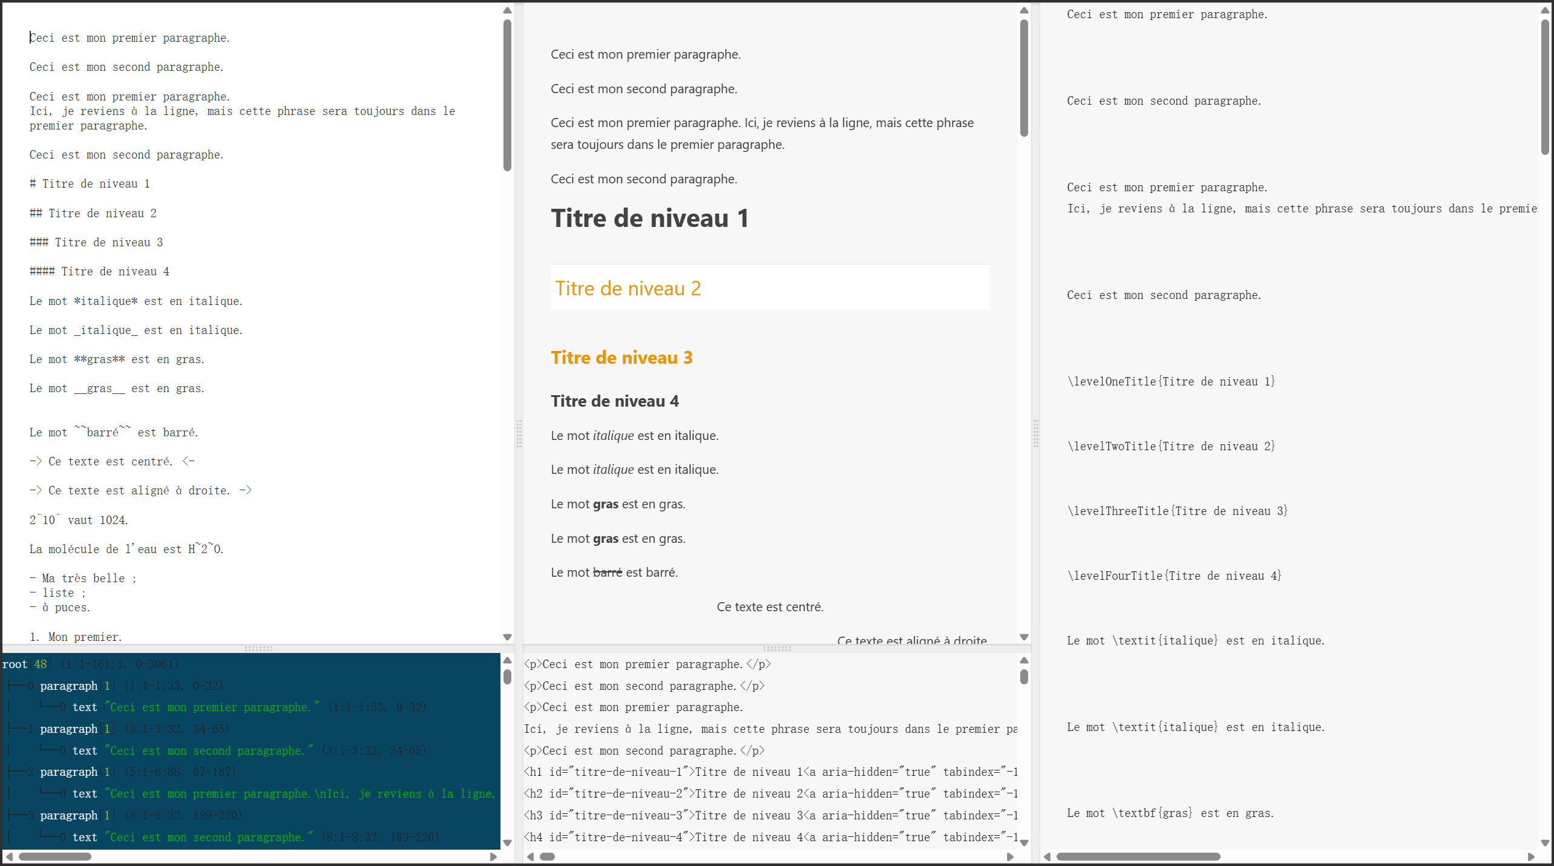Click the preview pane vertical scrollbar thumb

coord(1024,79)
